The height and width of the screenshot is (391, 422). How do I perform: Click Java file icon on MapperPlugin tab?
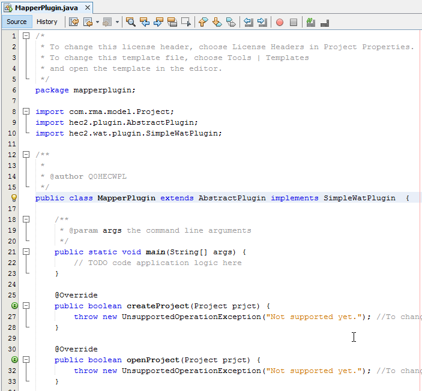[8, 8]
